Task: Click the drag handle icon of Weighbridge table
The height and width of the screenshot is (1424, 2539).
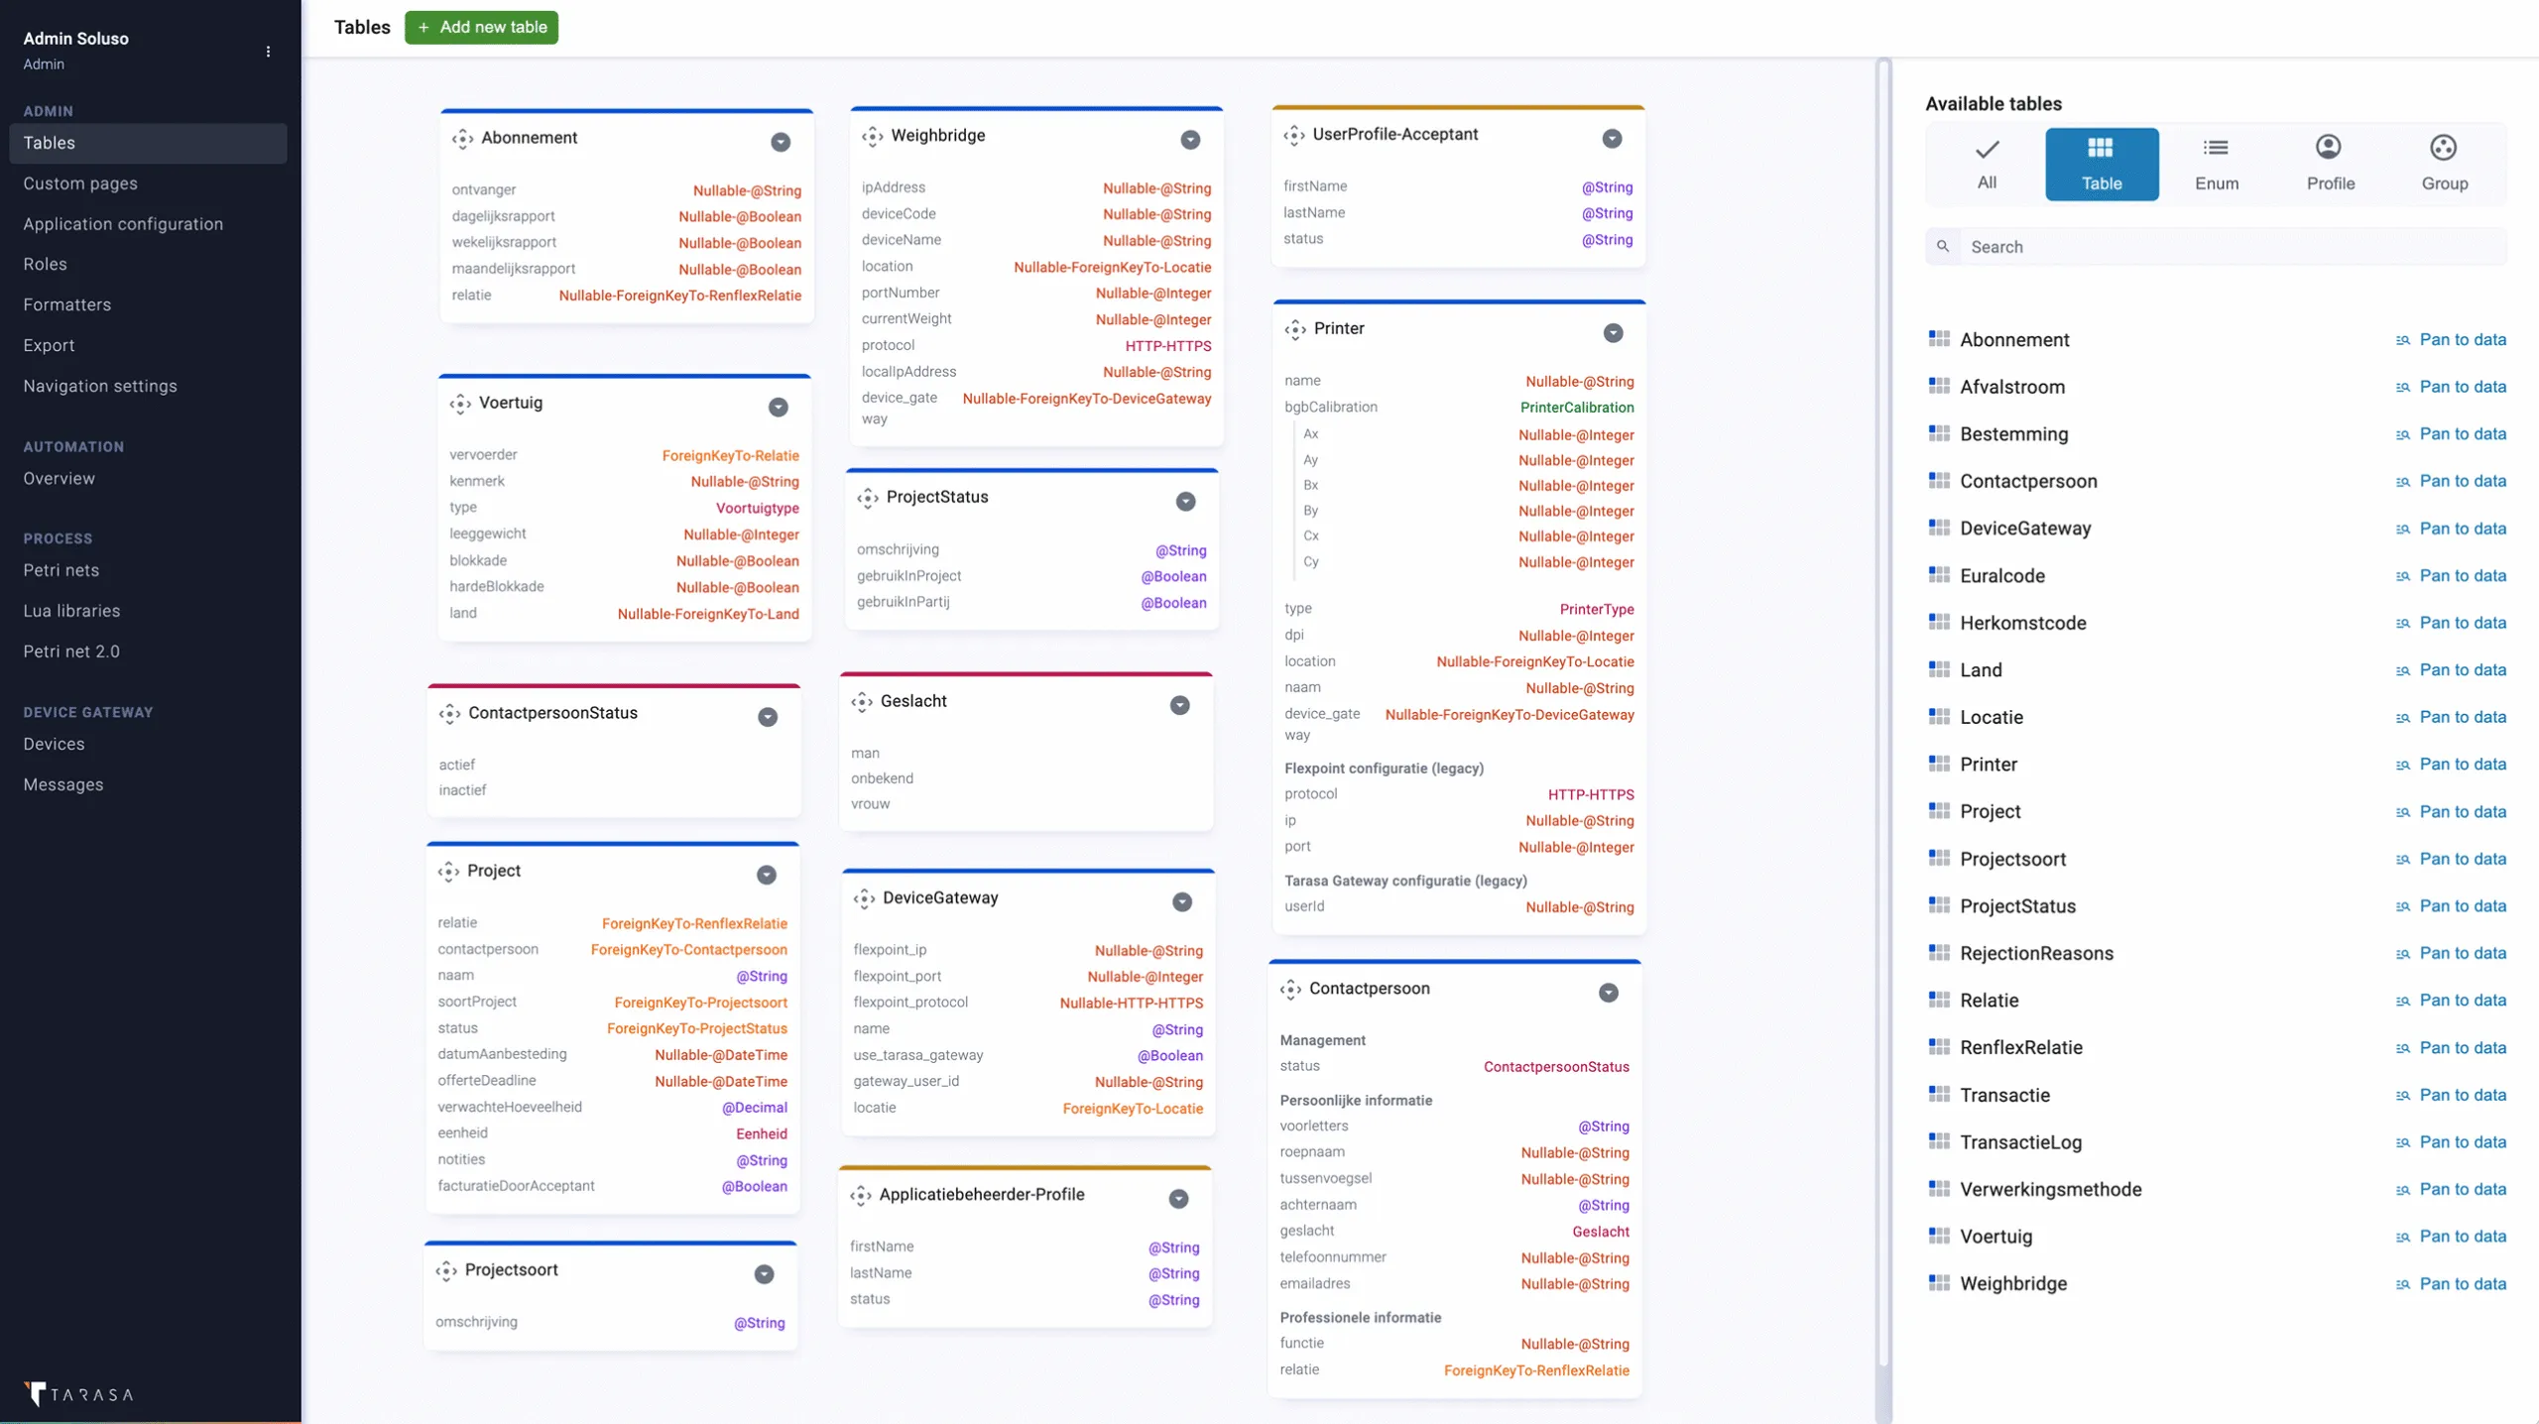Action: (x=872, y=136)
